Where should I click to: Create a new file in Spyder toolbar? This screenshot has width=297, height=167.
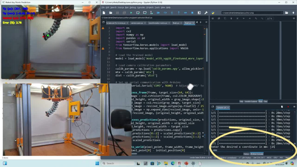(x=104, y=13)
